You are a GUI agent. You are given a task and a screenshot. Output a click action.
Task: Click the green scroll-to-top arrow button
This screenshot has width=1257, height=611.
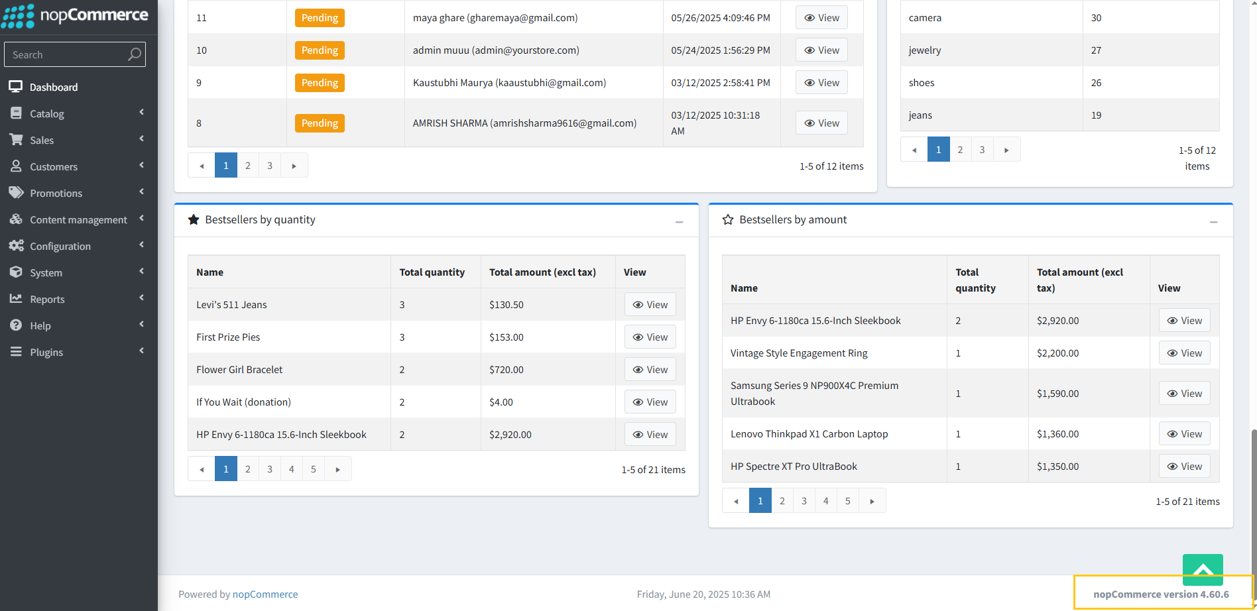pyautogui.click(x=1203, y=570)
